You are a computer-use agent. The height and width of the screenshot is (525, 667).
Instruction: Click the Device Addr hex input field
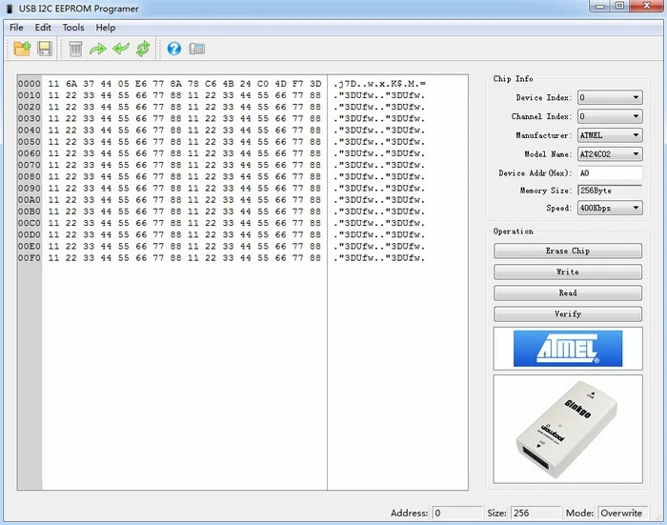click(610, 172)
